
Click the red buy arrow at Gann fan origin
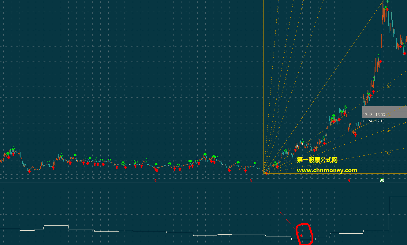click(266, 173)
